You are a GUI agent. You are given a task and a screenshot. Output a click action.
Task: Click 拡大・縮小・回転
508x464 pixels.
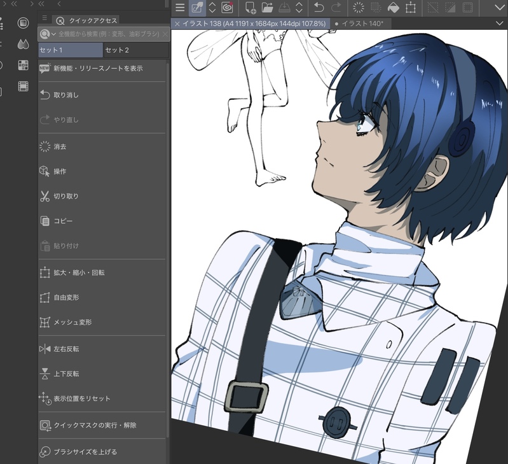[102, 272]
